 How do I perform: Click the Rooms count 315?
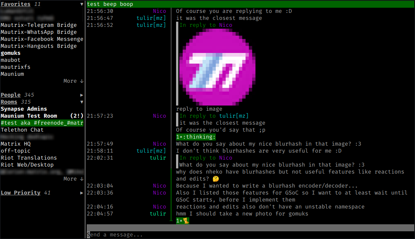tap(26, 102)
